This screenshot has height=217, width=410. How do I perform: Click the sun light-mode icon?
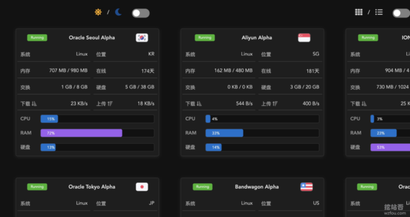click(98, 12)
